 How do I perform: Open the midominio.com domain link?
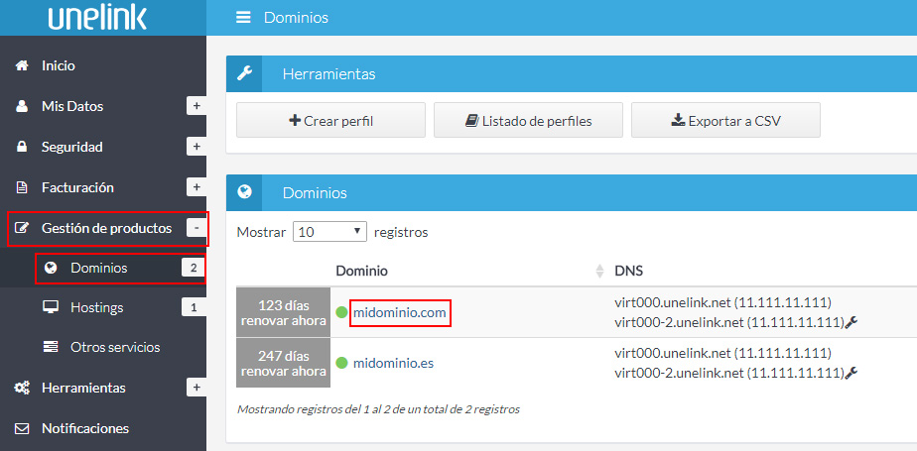coord(399,313)
